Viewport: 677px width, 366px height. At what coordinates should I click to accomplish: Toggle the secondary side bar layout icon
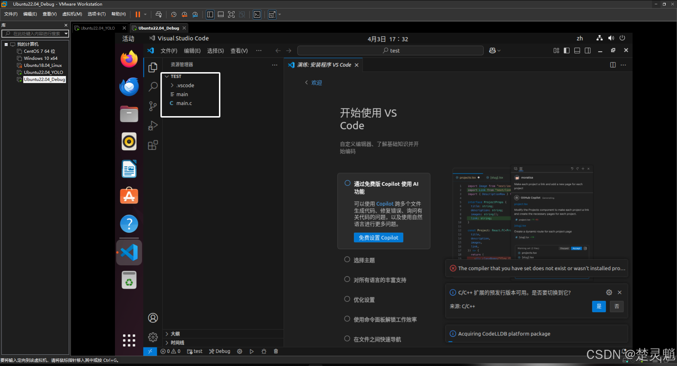588,51
